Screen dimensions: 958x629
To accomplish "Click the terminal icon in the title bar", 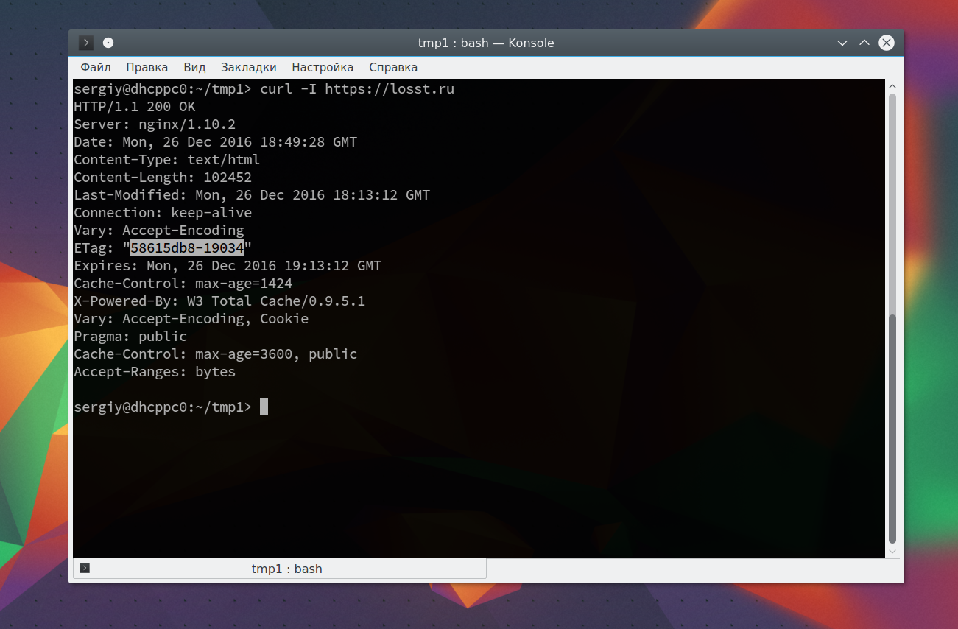I will coord(86,43).
